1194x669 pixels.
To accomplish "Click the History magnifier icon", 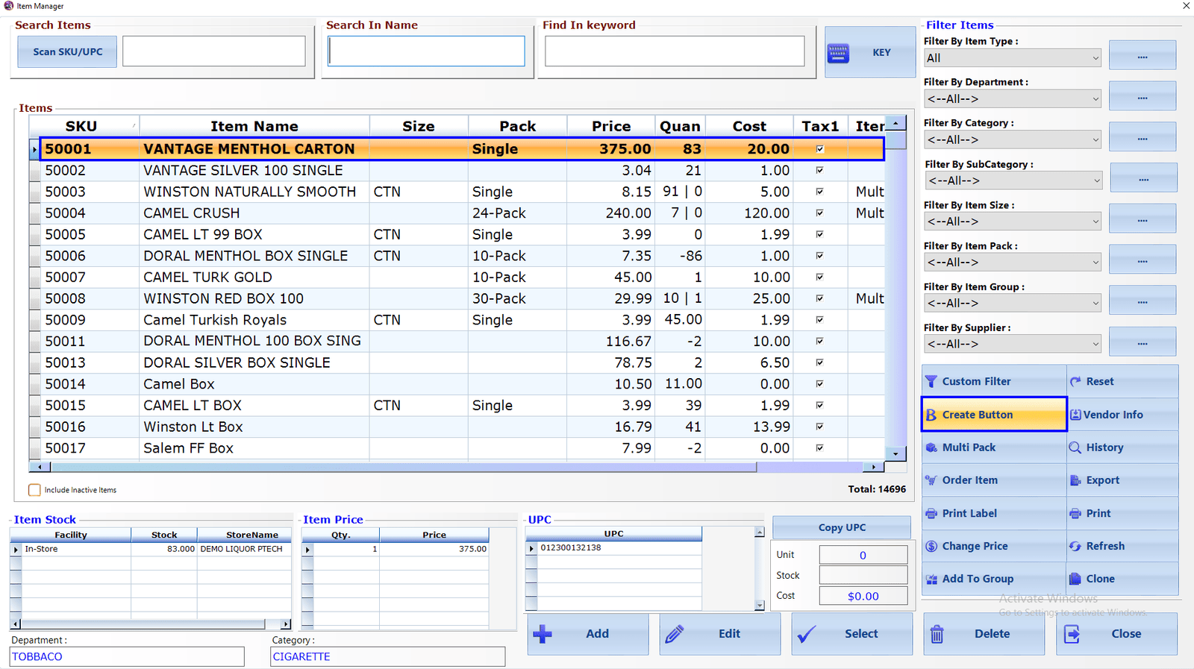I will click(1075, 447).
